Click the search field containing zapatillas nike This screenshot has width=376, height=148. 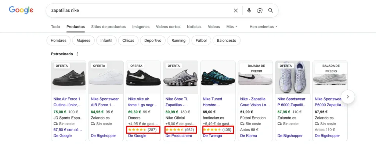tap(140, 11)
